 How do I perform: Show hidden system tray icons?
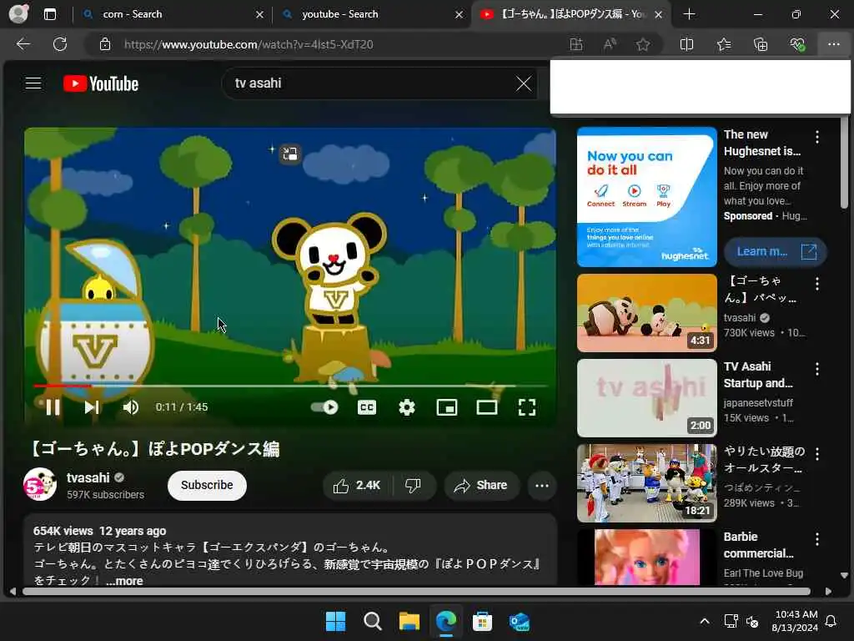coord(704,621)
